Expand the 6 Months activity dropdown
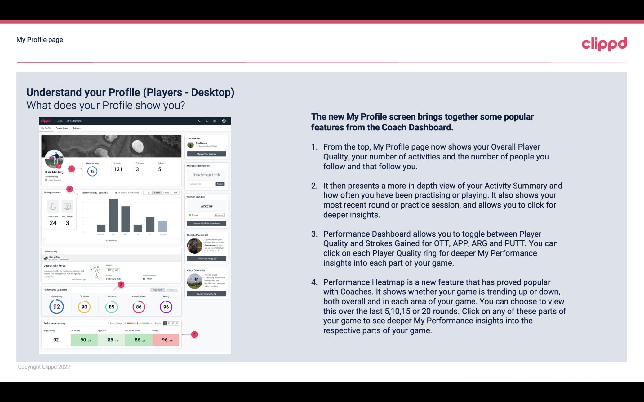Viewport: 644px width, 402px height. pos(158,193)
